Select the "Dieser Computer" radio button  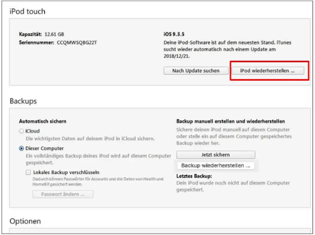(x=22, y=148)
